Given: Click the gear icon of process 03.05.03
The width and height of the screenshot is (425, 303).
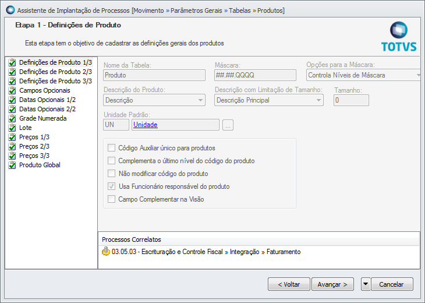Looking at the screenshot, I should point(106,252).
